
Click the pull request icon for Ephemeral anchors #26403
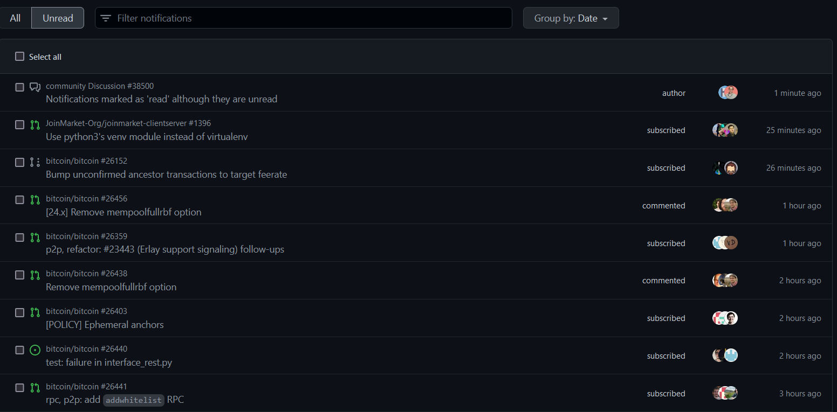coord(35,312)
